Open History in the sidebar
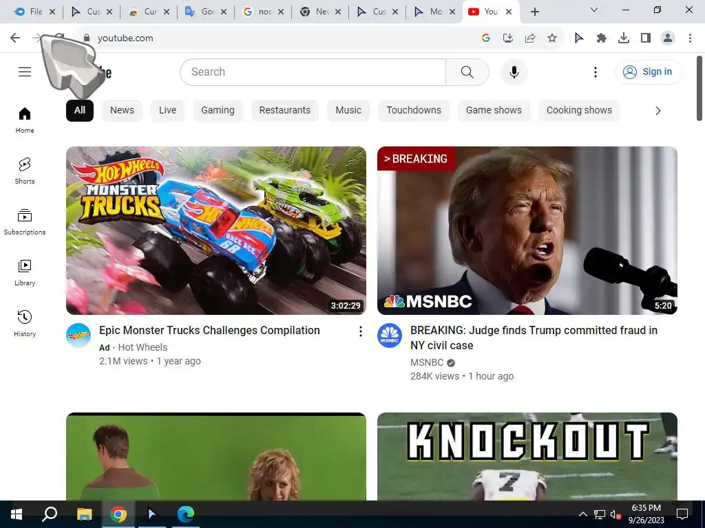 tap(25, 323)
